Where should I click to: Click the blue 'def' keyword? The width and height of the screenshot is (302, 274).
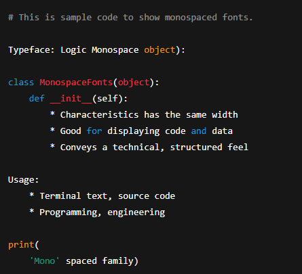click(x=37, y=99)
